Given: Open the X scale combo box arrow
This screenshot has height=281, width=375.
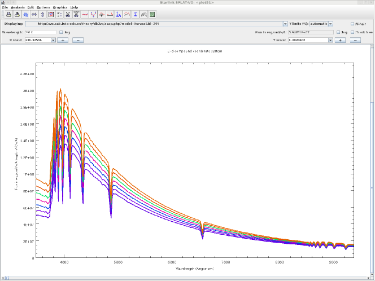Looking at the screenshot, I should pyautogui.click(x=53, y=40).
